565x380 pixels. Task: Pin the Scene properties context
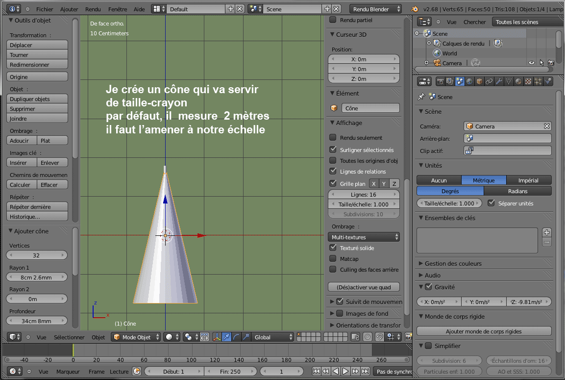(420, 97)
